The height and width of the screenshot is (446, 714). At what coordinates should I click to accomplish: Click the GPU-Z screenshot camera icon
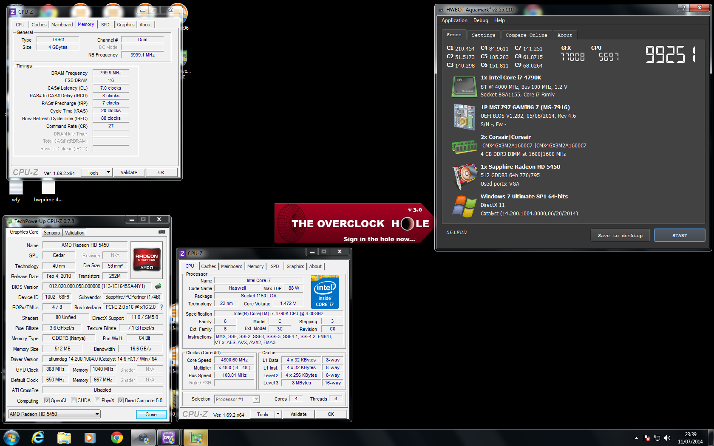click(162, 232)
